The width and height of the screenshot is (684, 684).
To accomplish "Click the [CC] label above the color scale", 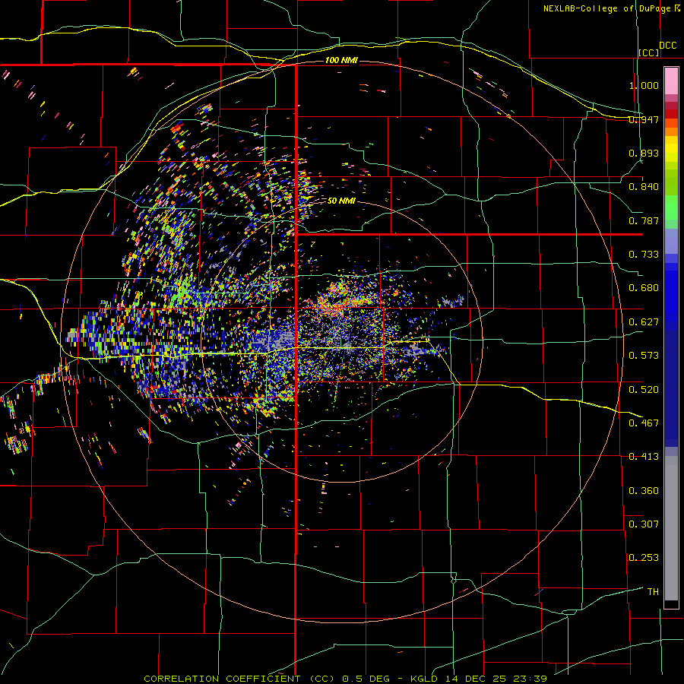I will tap(649, 52).
